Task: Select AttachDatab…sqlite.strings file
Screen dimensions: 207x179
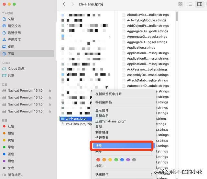Action: coord(145,80)
